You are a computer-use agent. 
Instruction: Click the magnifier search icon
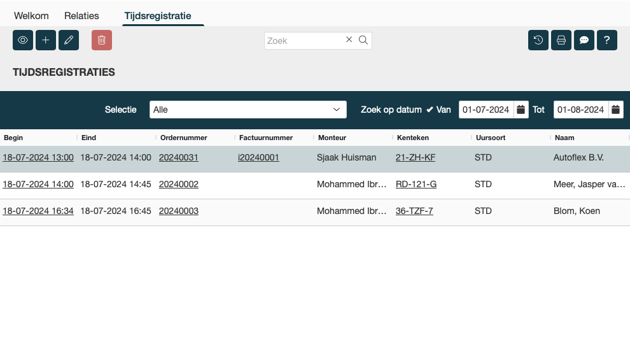[x=363, y=40]
